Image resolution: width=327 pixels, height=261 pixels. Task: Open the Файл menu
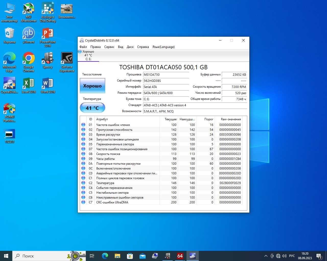click(83, 47)
